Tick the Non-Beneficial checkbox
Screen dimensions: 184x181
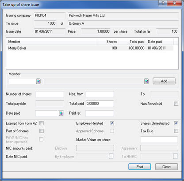click(x=176, y=104)
